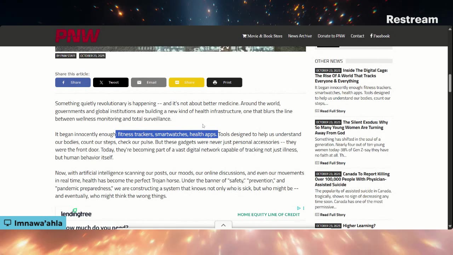Read Full Story for Silent Exodus article
This screenshot has height=255, width=453.
pos(333,163)
